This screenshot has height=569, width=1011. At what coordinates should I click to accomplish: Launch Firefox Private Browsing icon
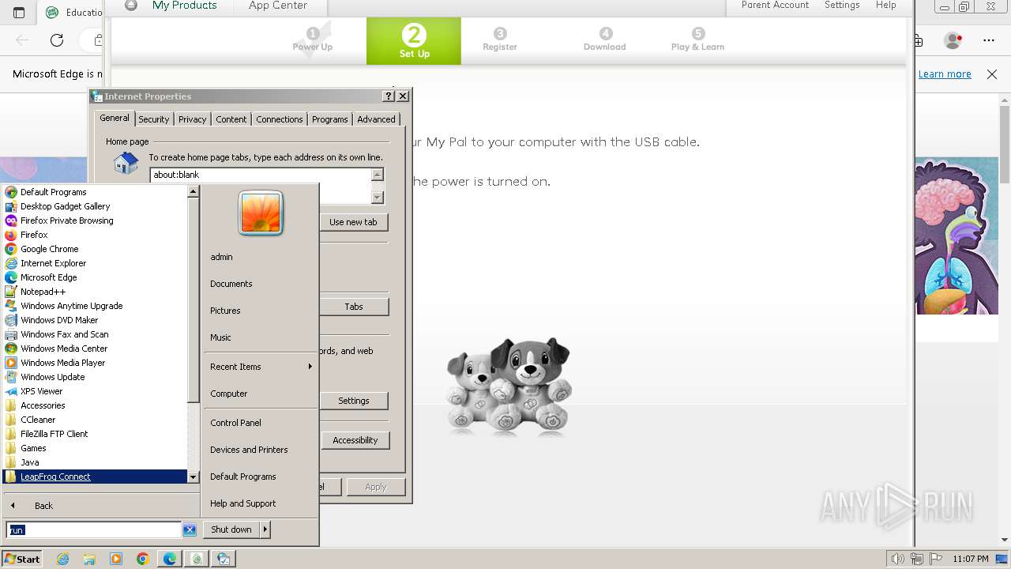(11, 220)
